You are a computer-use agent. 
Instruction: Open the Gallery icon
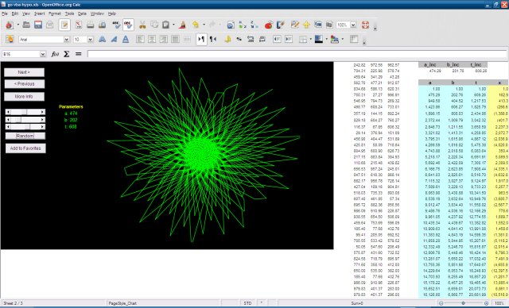click(x=318, y=25)
